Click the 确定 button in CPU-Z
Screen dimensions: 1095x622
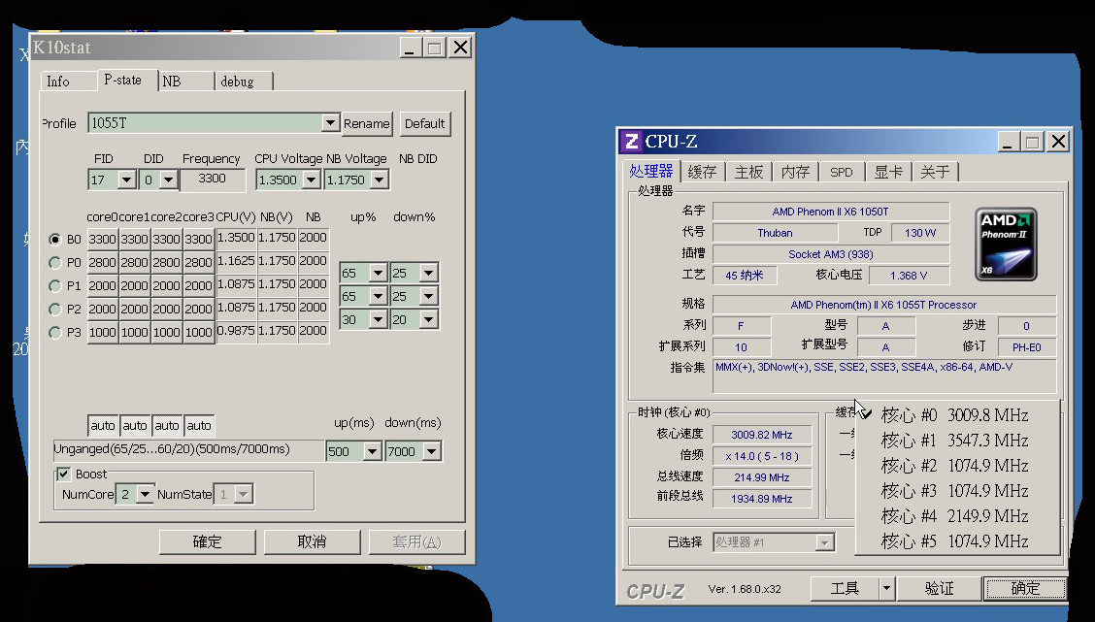1024,588
